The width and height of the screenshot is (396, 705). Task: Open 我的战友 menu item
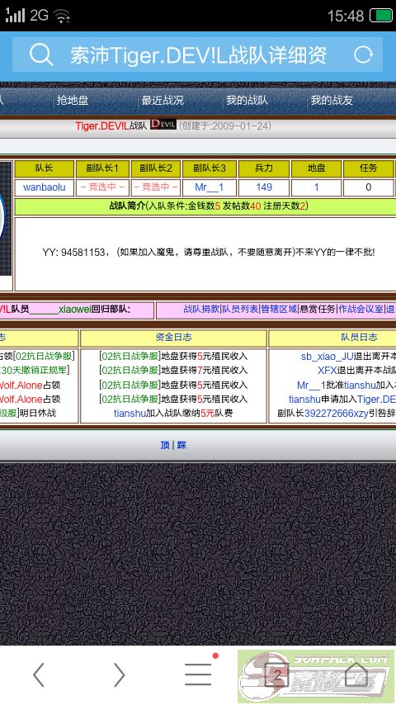pyautogui.click(x=332, y=100)
